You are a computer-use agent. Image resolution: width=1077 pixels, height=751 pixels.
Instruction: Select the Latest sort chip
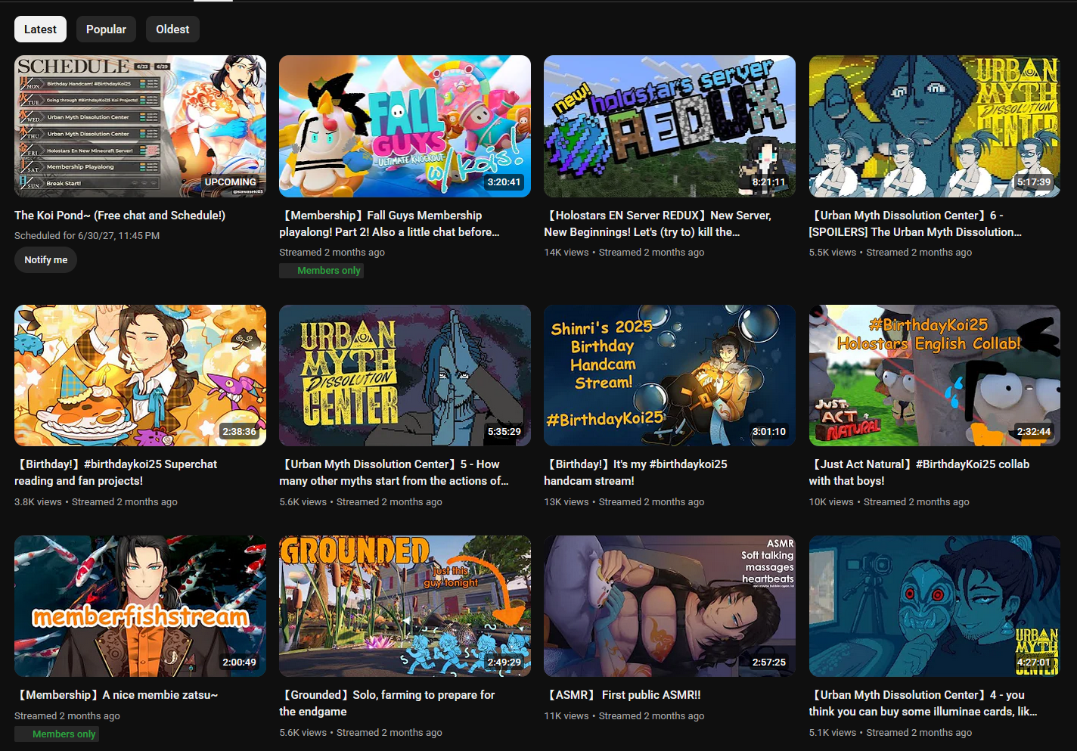click(40, 29)
